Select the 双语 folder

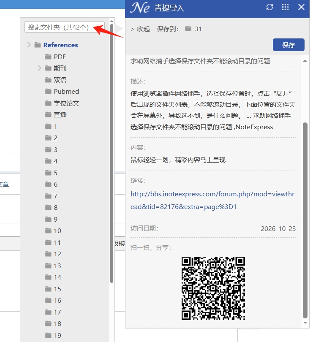click(60, 80)
